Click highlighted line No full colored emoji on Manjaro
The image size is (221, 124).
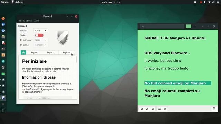click(x=177, y=83)
